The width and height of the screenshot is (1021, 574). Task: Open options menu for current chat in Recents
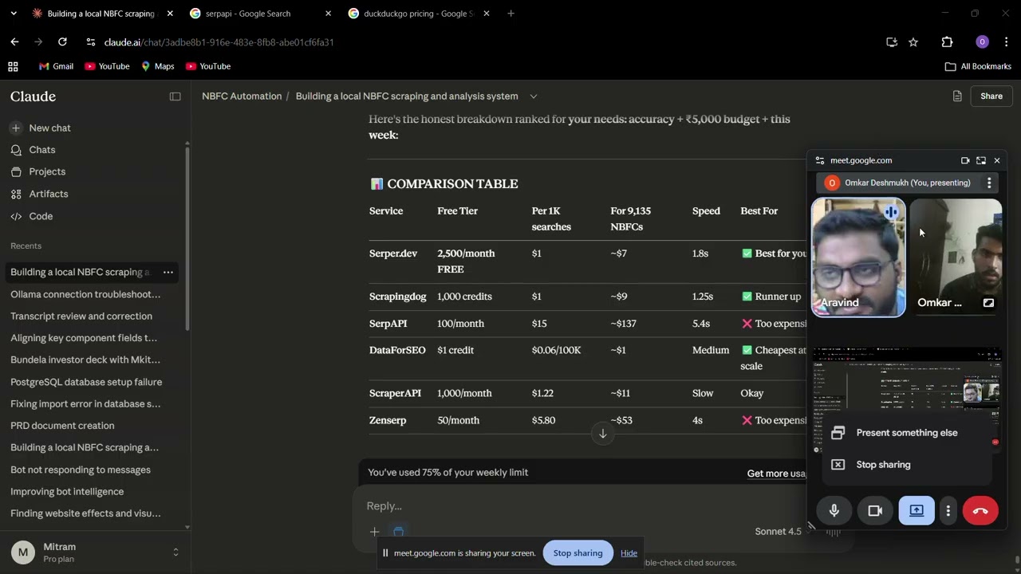point(168,272)
